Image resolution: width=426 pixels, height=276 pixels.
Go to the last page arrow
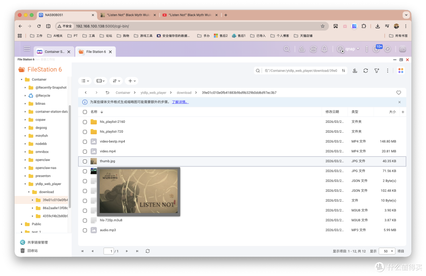137,251
